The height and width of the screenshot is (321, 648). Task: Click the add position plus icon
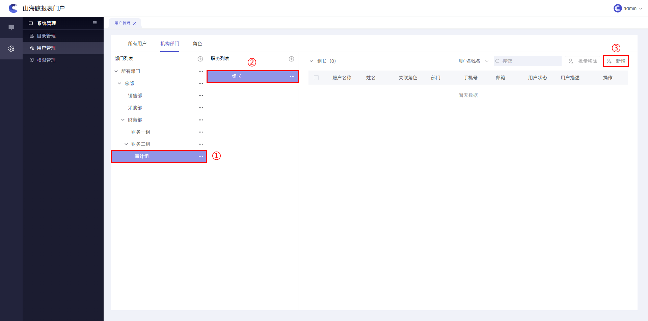click(291, 59)
